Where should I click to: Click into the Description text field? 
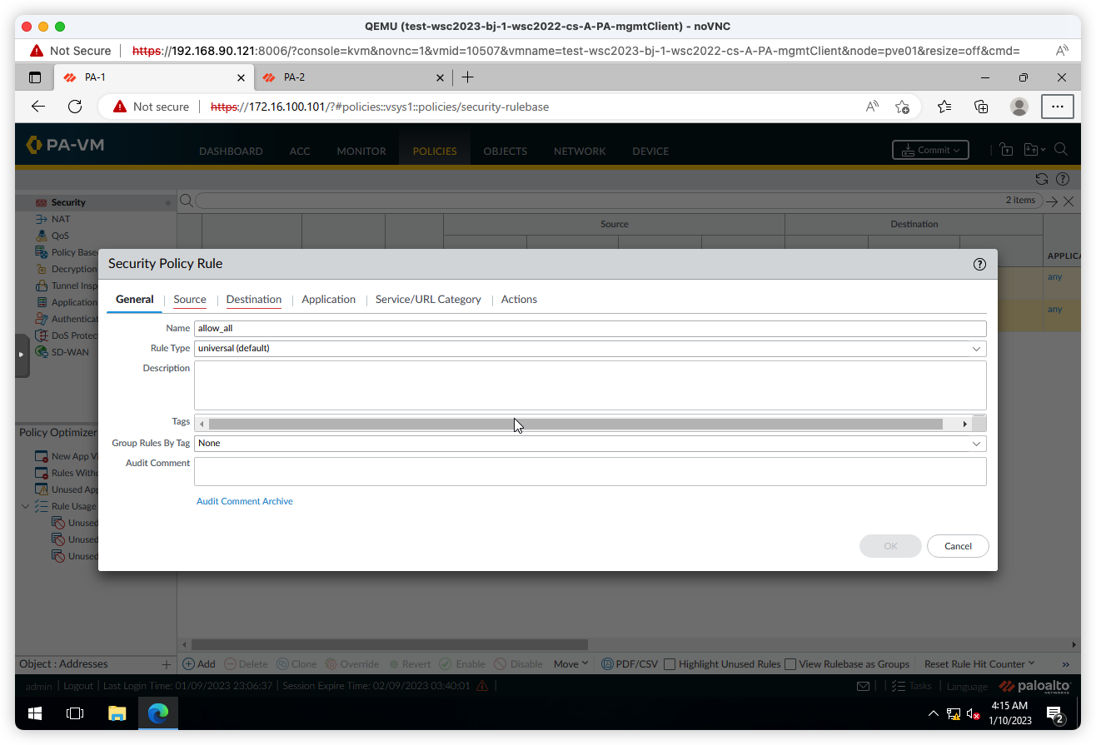pyautogui.click(x=590, y=385)
